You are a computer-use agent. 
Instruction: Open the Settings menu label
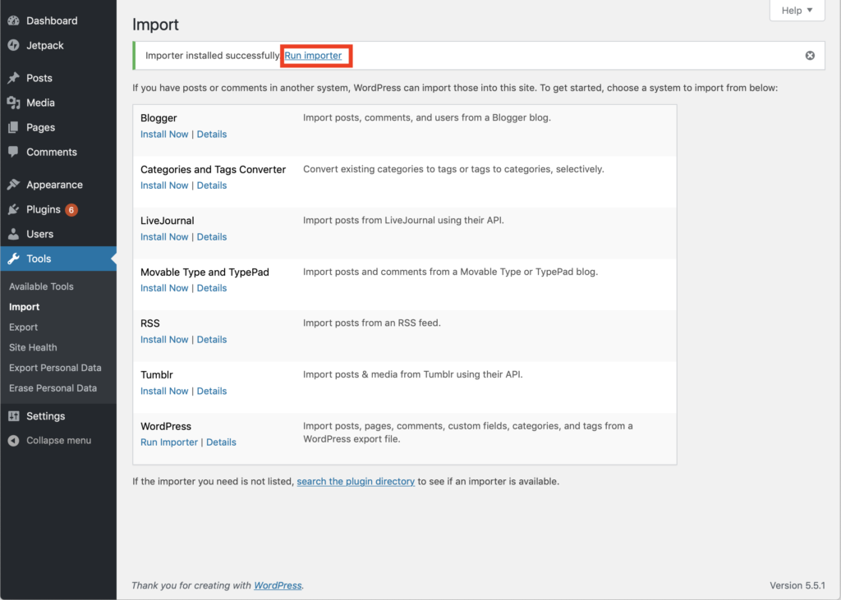pos(46,416)
